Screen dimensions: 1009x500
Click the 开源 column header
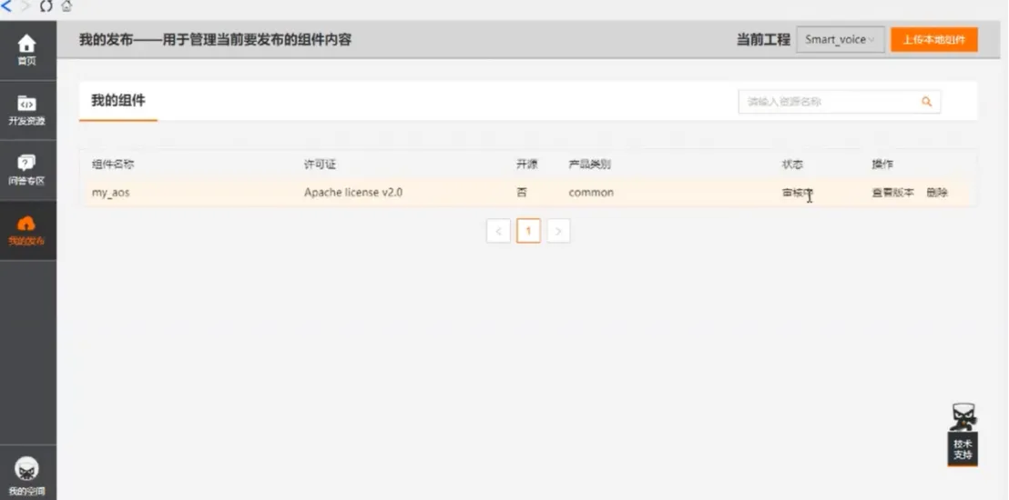tap(526, 165)
